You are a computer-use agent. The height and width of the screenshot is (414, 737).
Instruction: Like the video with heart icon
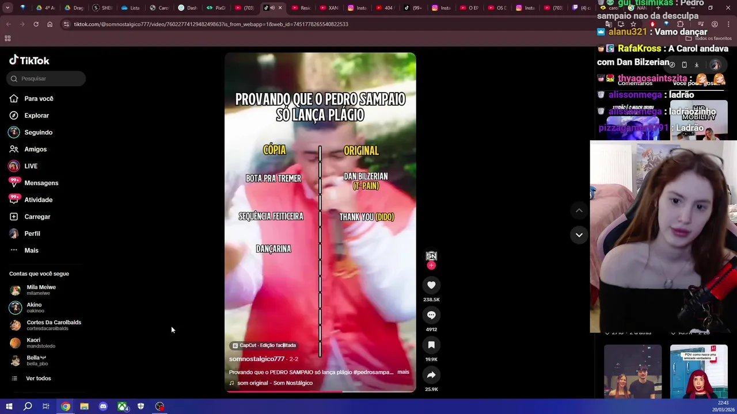coord(431,285)
